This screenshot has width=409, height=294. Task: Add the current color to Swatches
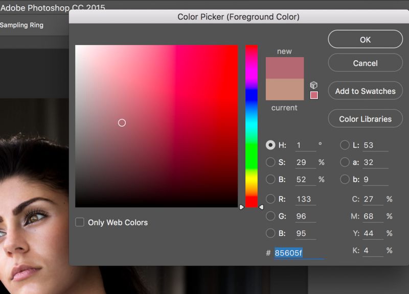coord(365,90)
